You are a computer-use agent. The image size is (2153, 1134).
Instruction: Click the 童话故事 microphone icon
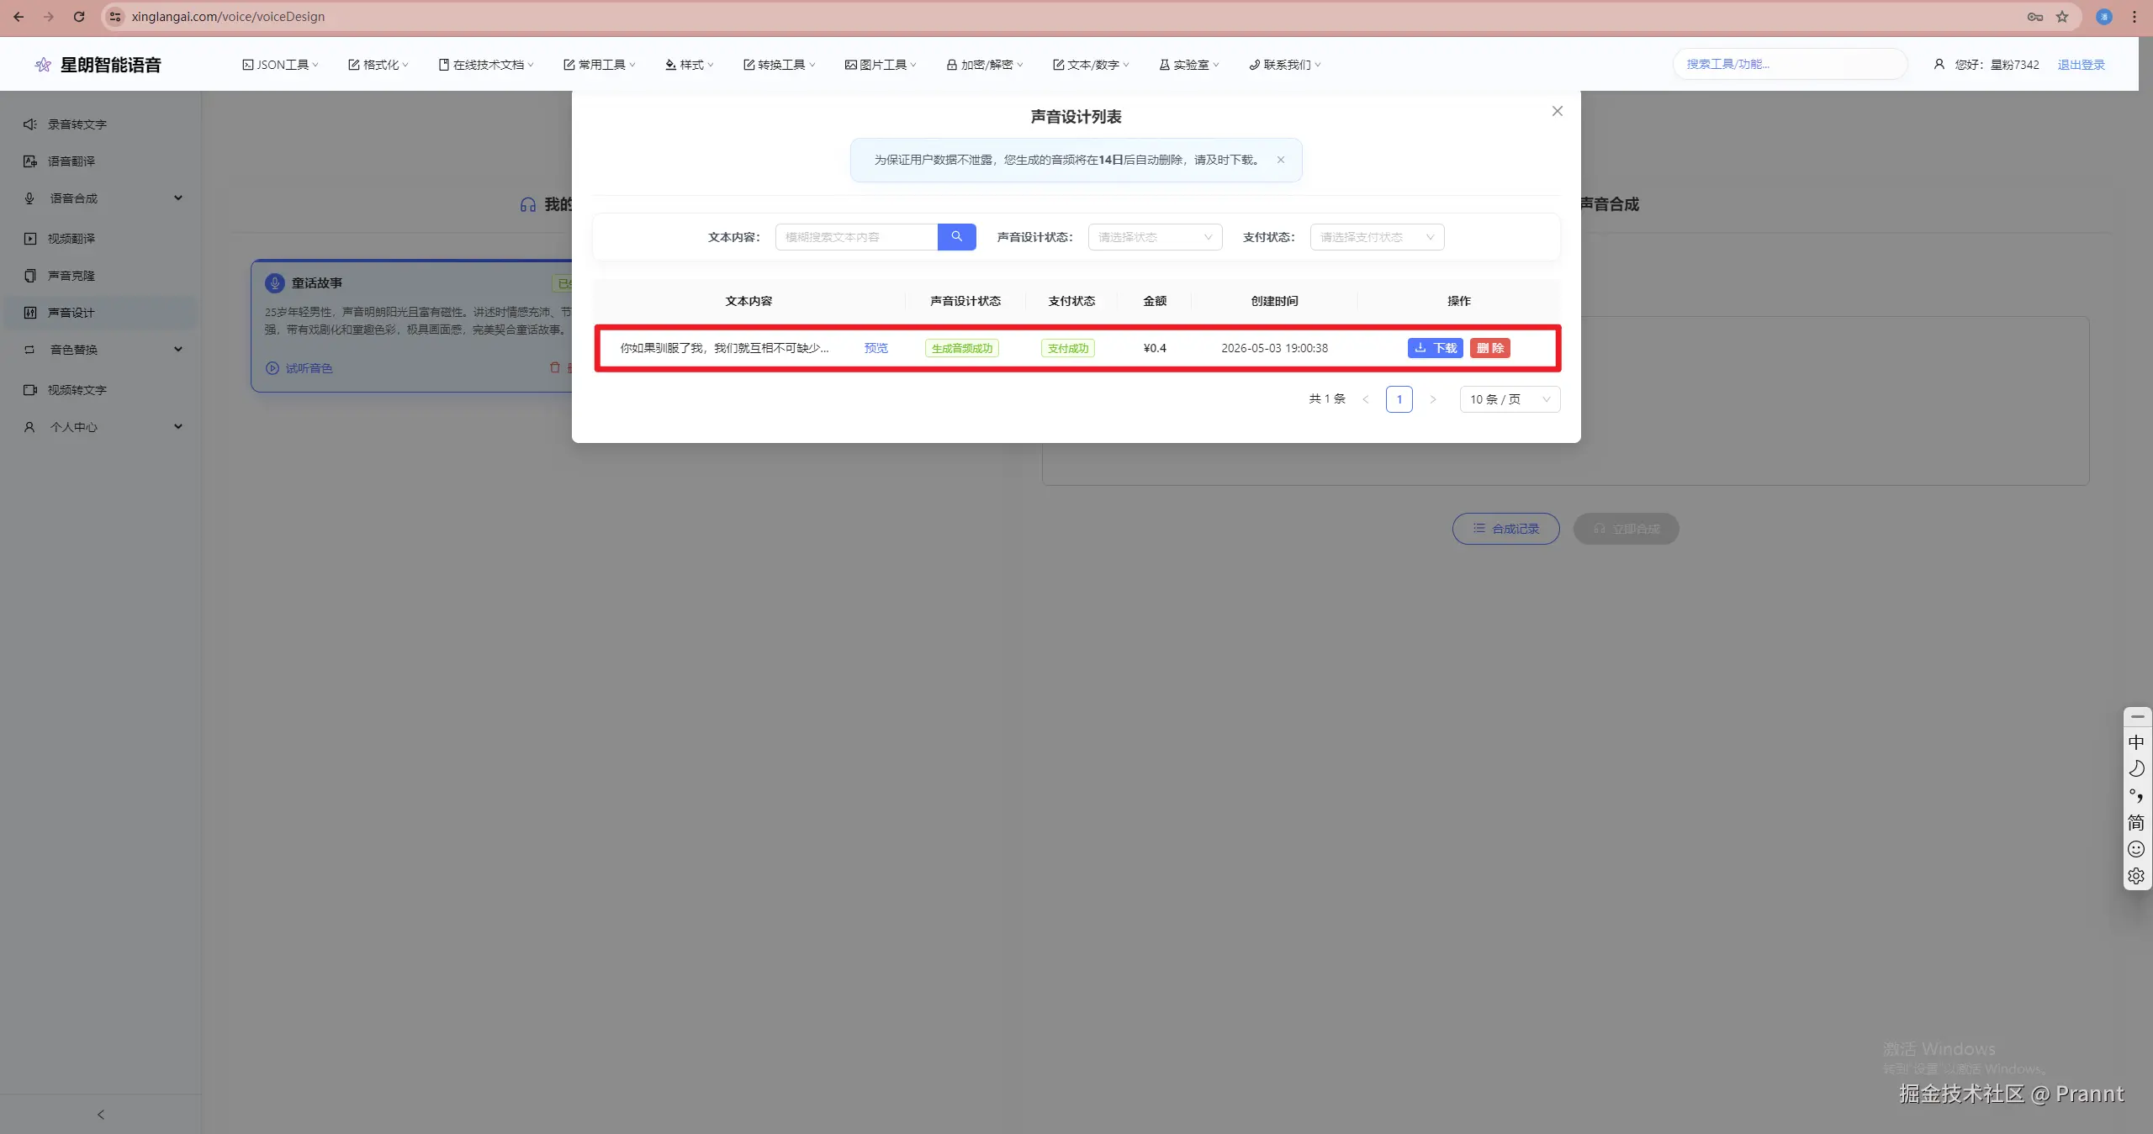pyautogui.click(x=275, y=283)
